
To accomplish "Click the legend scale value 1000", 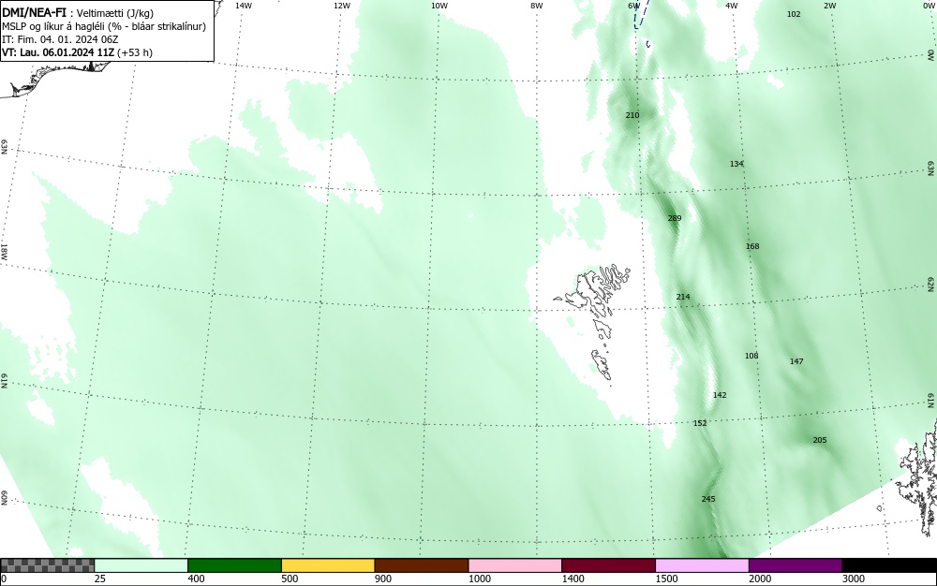I will tap(479, 579).
